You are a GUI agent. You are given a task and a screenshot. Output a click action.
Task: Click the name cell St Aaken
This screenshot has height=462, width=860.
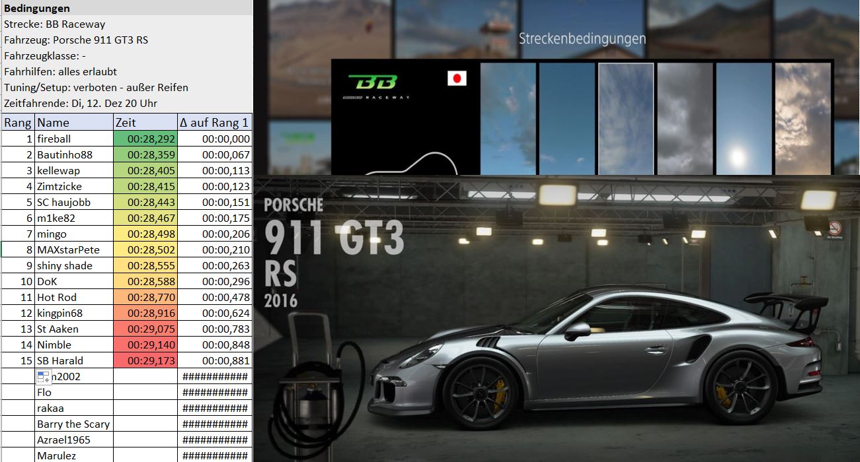pyautogui.click(x=74, y=329)
